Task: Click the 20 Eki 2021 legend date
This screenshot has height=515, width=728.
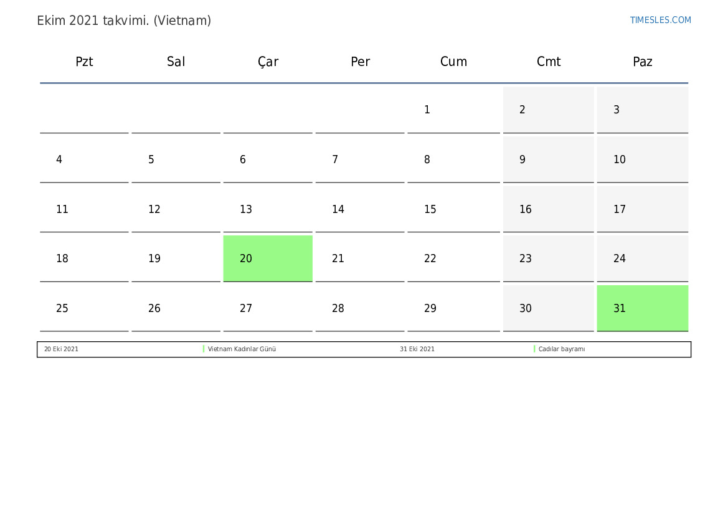Action: 61,349
